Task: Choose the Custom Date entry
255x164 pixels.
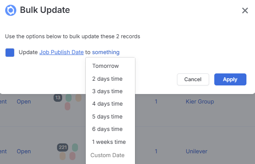Action: [x=107, y=155]
